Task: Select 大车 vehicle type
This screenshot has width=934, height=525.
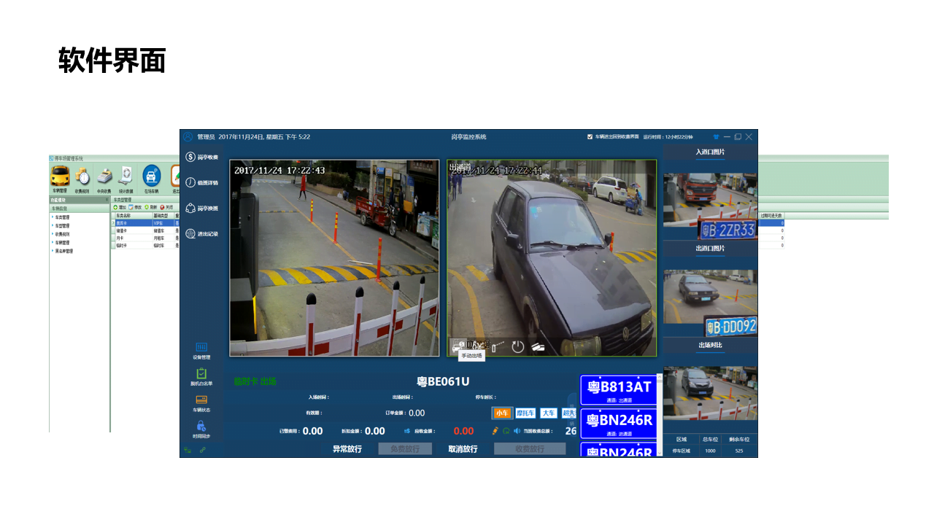Action: click(x=548, y=413)
